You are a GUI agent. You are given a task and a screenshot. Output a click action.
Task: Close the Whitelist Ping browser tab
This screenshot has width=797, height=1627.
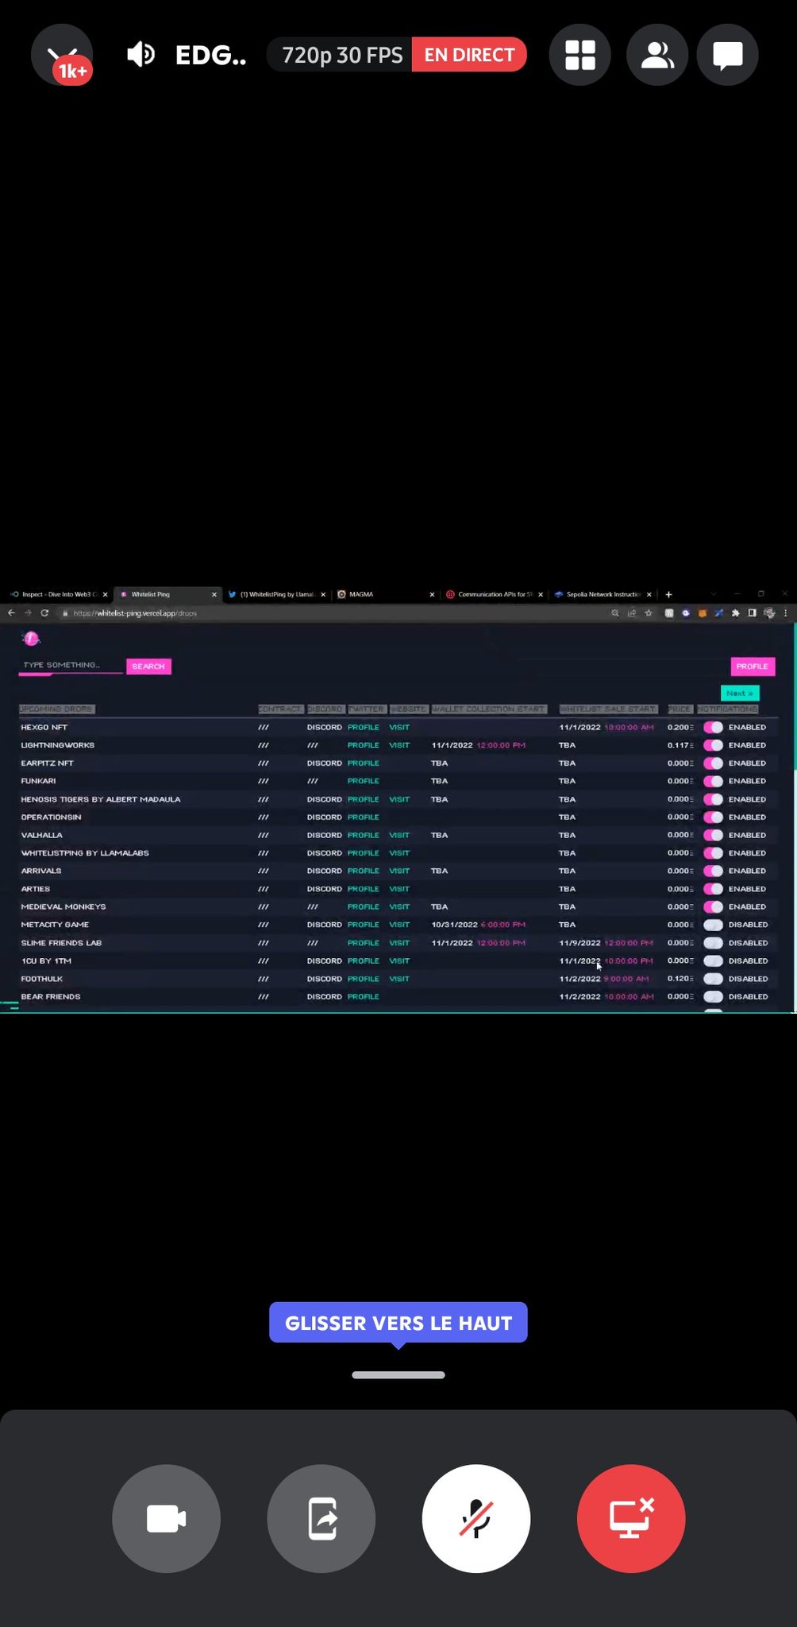(x=214, y=594)
